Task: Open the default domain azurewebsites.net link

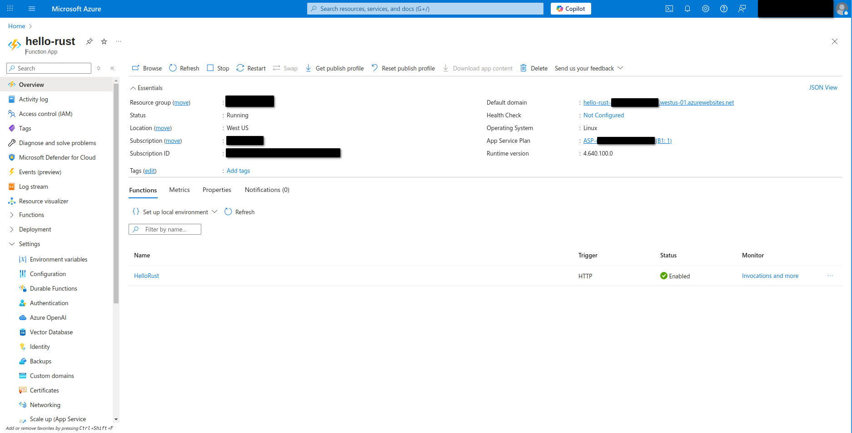Action: (658, 103)
